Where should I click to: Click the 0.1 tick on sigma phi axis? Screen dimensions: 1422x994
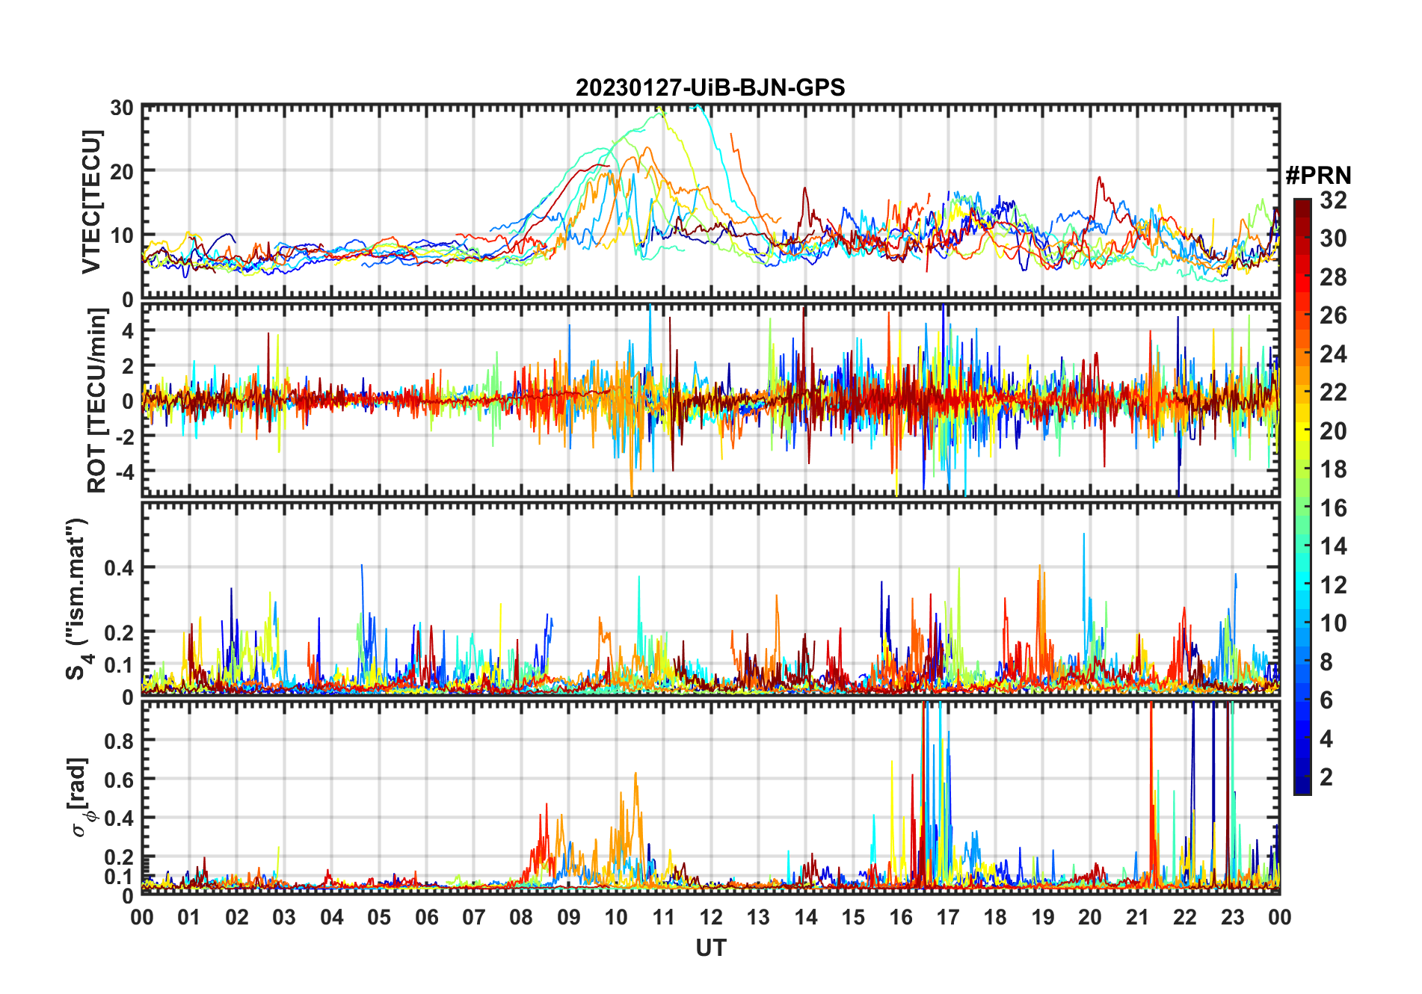[120, 877]
